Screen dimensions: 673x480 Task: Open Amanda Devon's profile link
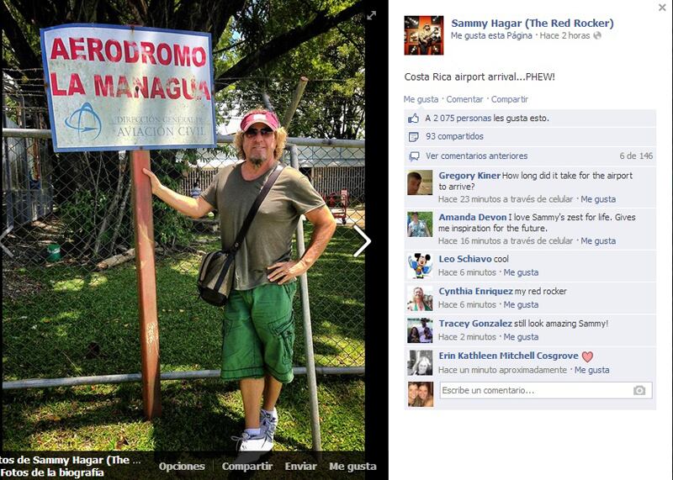tap(472, 217)
